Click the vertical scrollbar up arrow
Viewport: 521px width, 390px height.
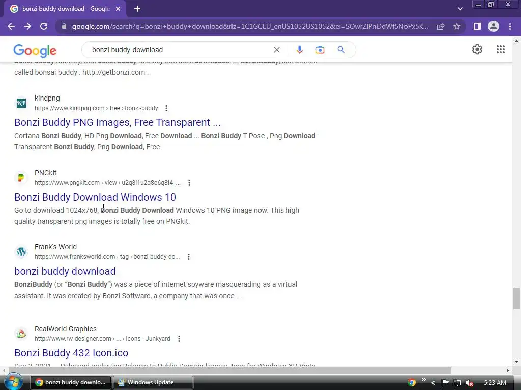(516, 41)
